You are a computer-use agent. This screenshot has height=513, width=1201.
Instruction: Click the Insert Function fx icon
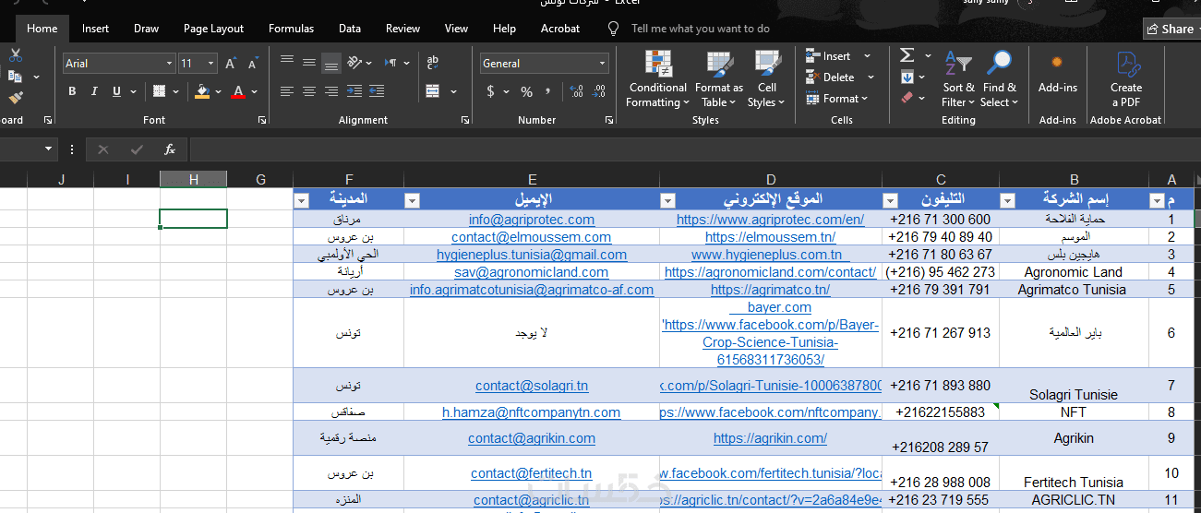pos(170,149)
